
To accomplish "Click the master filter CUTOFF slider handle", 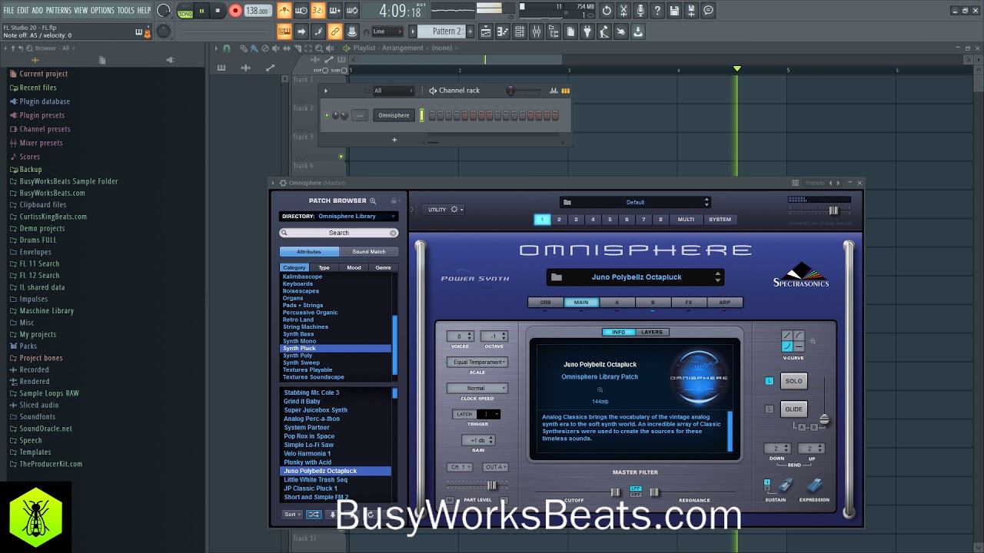I will coord(615,492).
